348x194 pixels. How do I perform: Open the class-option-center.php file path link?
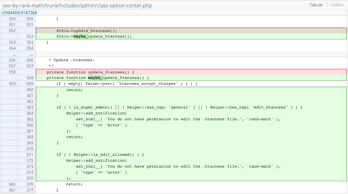coord(77,5)
